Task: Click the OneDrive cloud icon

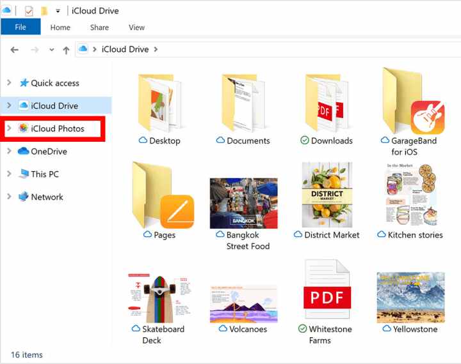Action: [x=23, y=151]
